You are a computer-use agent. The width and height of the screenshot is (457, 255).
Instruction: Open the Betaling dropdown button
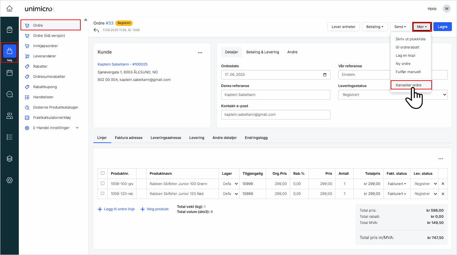tap(375, 27)
